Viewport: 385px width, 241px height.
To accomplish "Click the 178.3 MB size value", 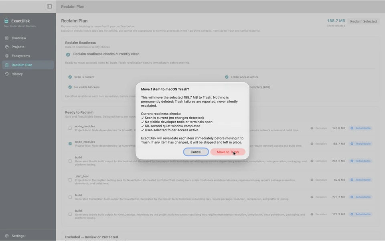I will [x=338, y=214].
